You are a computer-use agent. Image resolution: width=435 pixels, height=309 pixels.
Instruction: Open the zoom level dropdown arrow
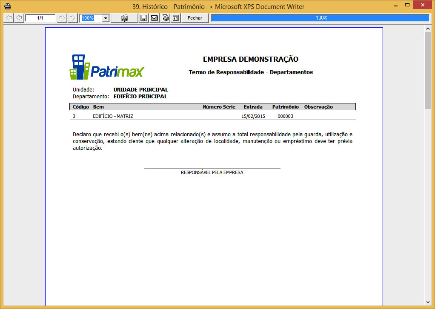(106, 18)
